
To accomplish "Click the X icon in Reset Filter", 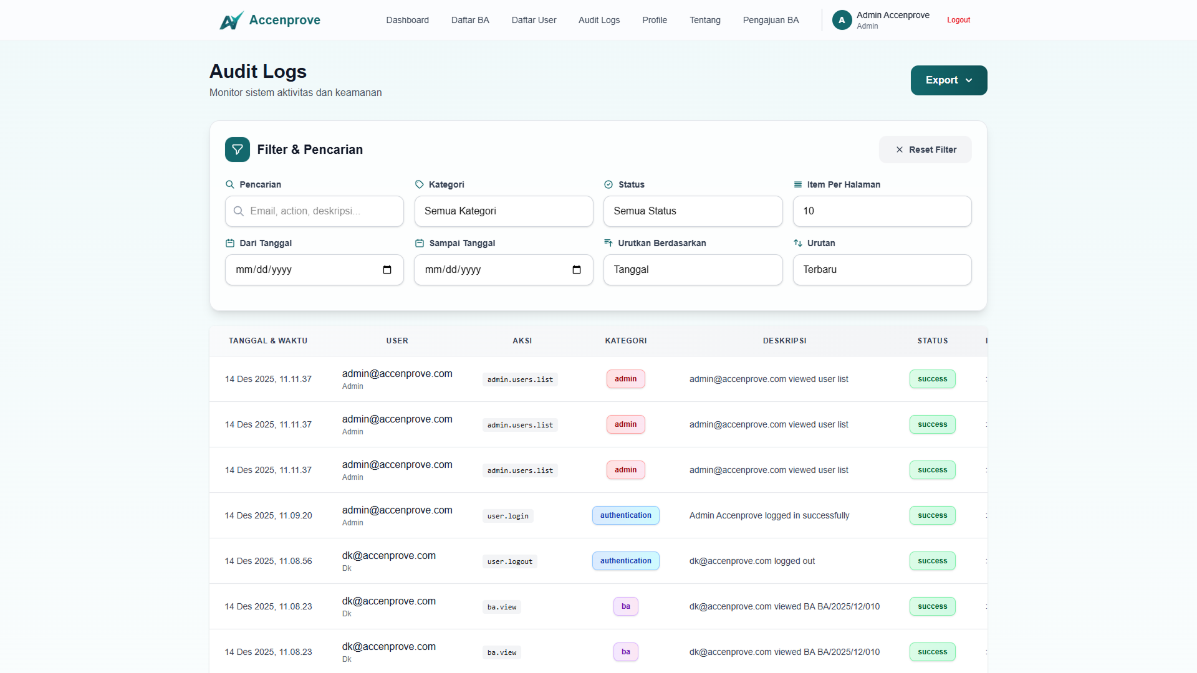I will coord(900,150).
